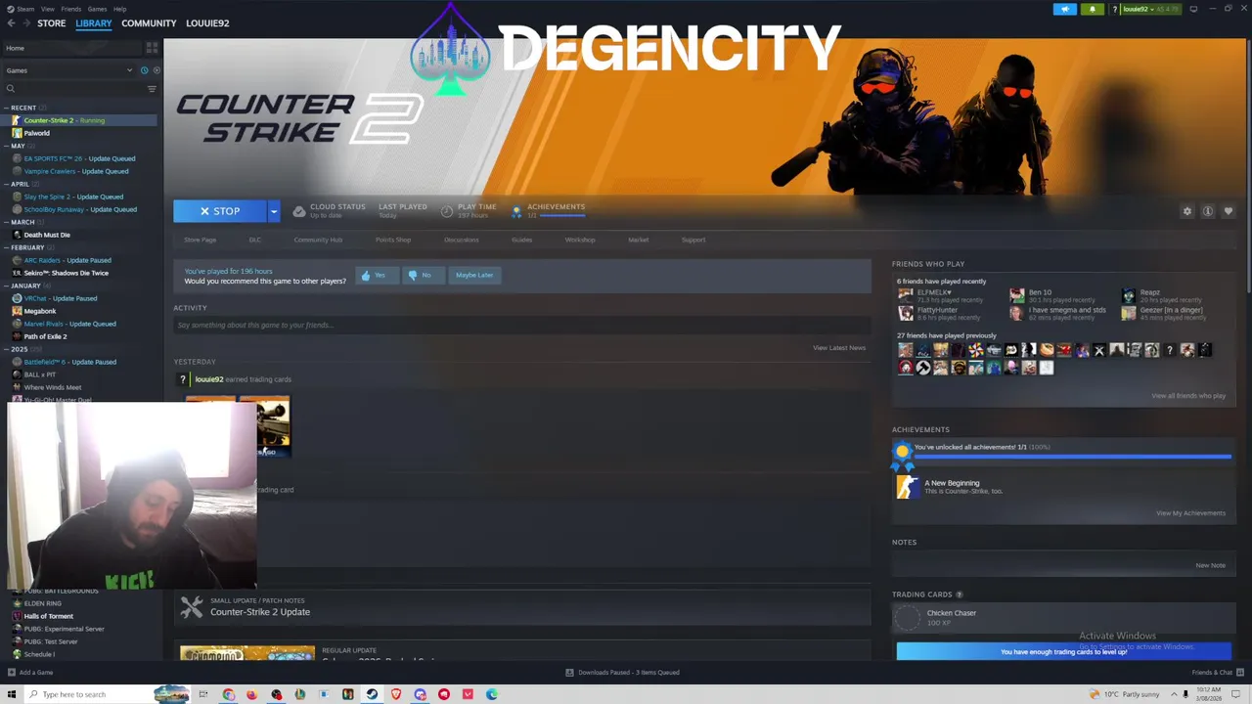Collapse the 2025 group
This screenshot has width=1252, height=704.
coord(6,349)
